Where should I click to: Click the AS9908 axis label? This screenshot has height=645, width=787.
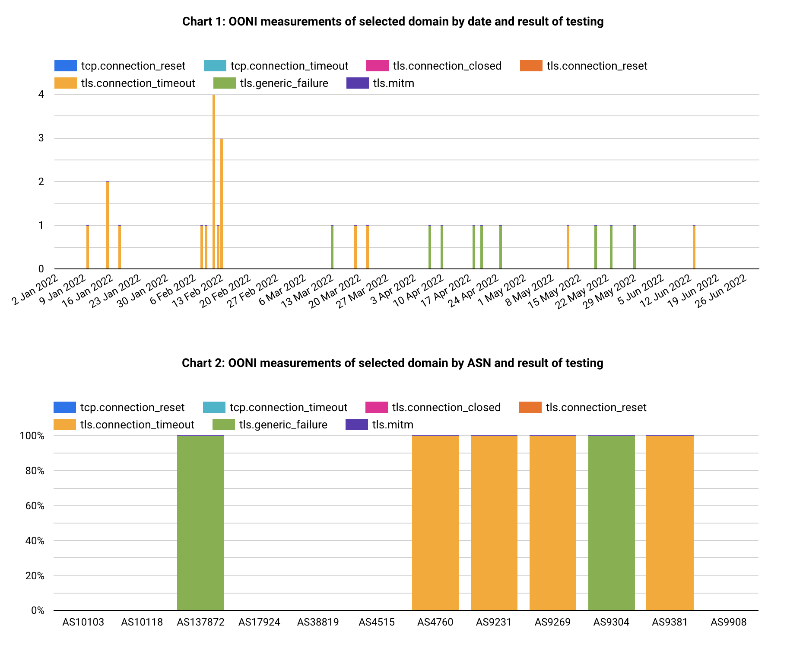pyautogui.click(x=728, y=622)
